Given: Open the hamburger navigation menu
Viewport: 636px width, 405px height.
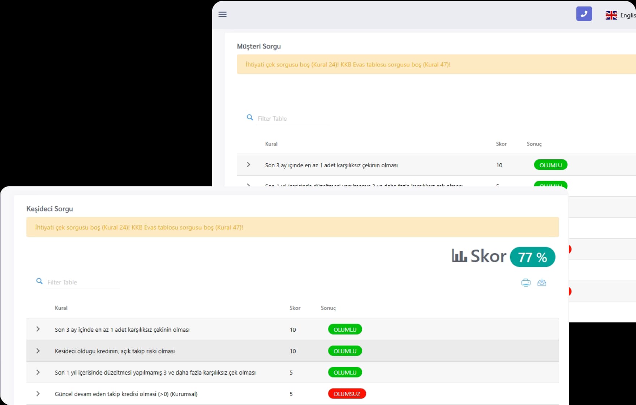Looking at the screenshot, I should (x=223, y=14).
